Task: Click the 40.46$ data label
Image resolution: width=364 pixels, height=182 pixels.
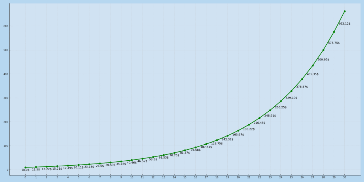Action: pyautogui.click(x=132, y=163)
